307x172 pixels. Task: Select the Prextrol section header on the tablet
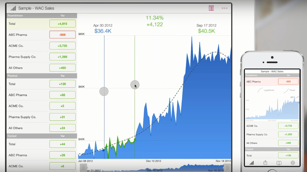click(x=42, y=76)
